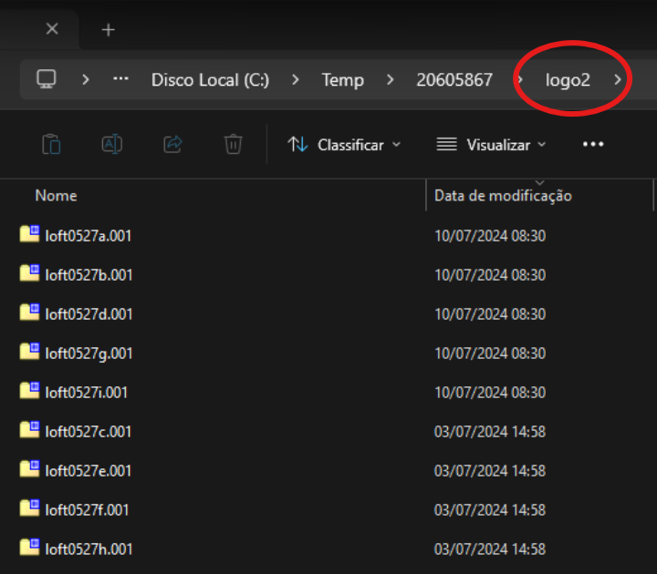Click the modified date of loft0527i.001
This screenshot has width=657, height=574.
[x=490, y=393]
